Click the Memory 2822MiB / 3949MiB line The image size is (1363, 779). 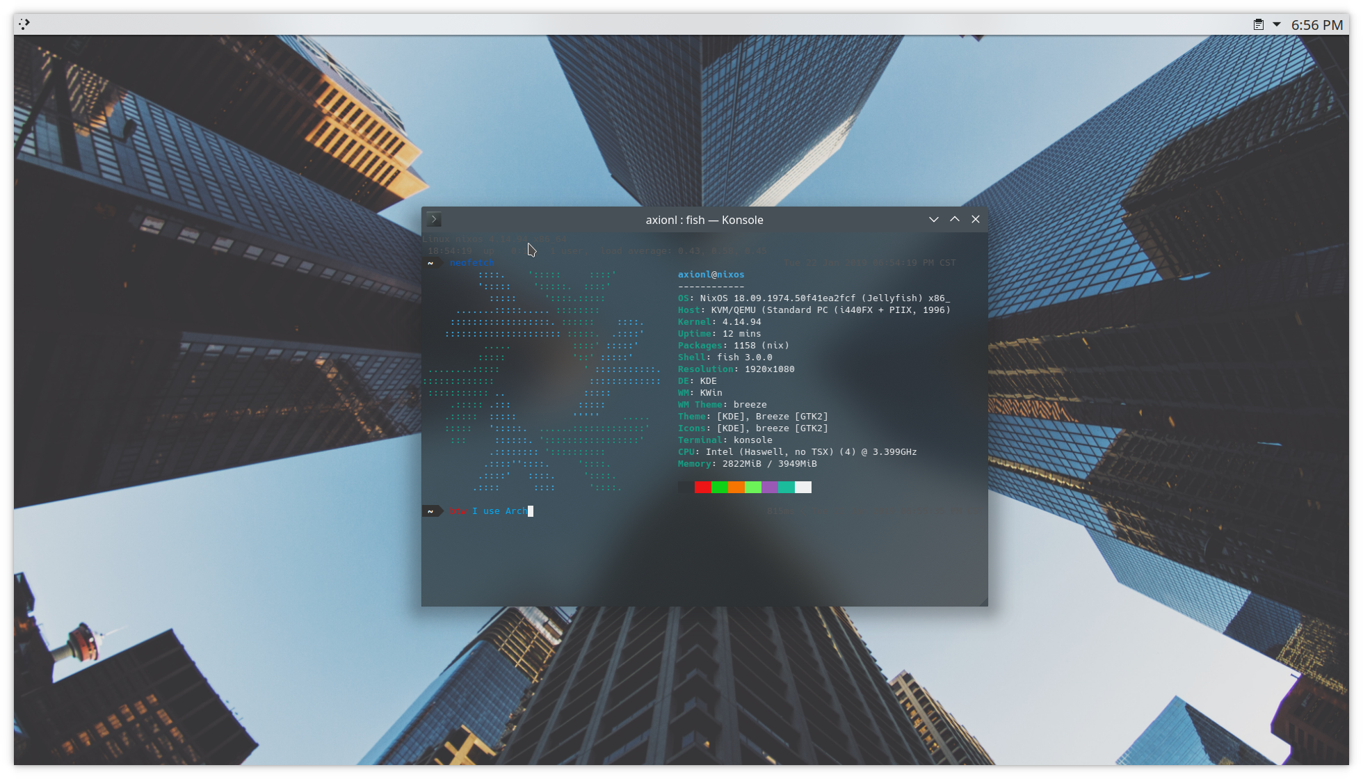point(747,464)
